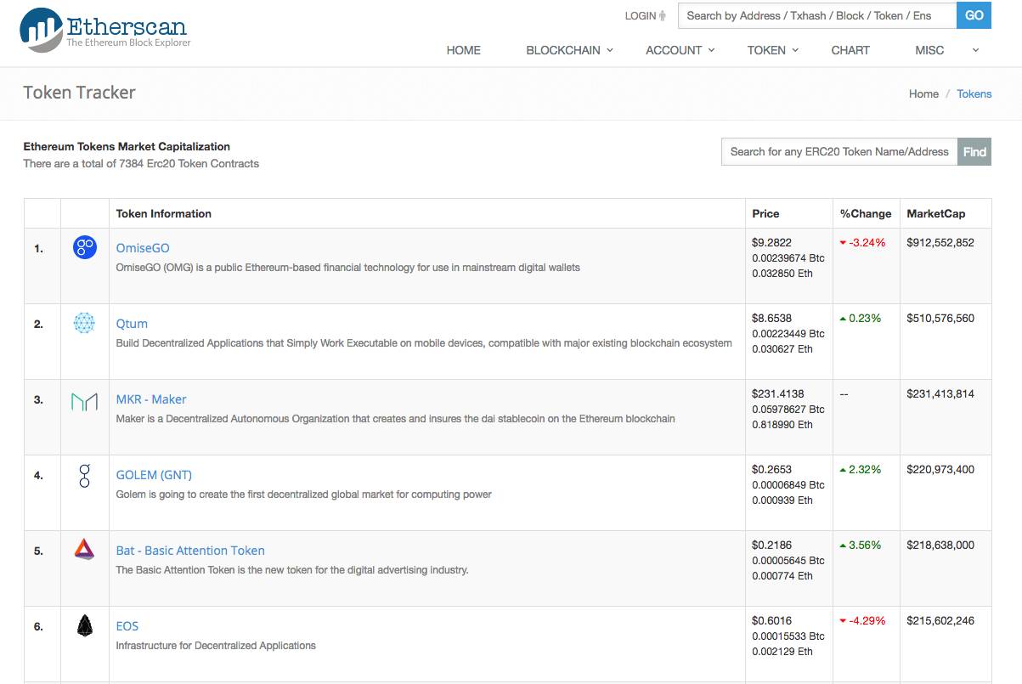Open the OmiseGO token link
Viewport: 1022px width, 684px height.
[x=143, y=248]
